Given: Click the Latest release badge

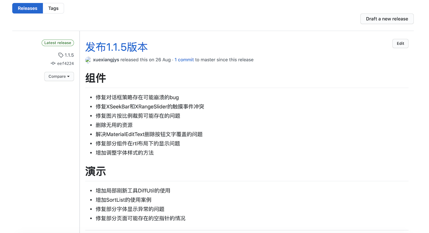Looking at the screenshot, I should click(58, 43).
